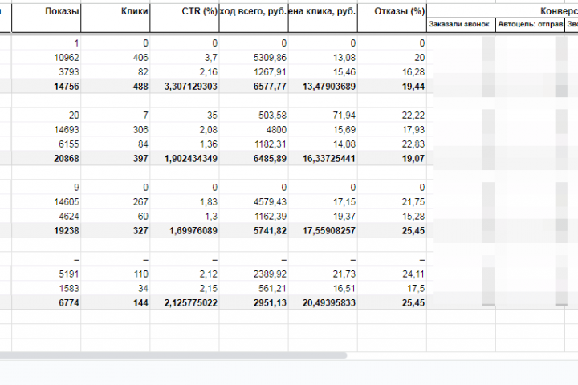The image size is (578, 385).
Task: Select total cell 488
Action: [x=116, y=86]
